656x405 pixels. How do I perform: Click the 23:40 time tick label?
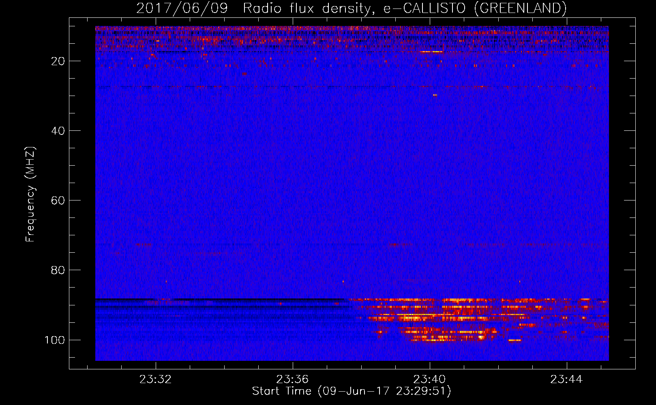point(430,379)
